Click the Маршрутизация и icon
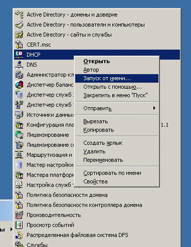The height and width of the screenshot is (247, 191). (19, 155)
